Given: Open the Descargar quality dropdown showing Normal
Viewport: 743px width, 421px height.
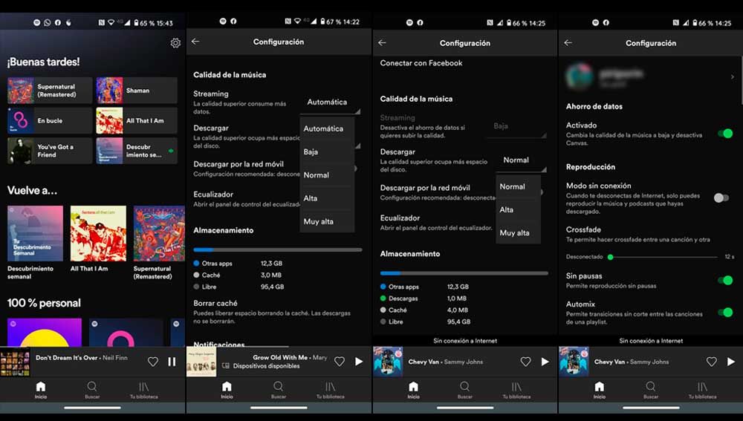Looking at the screenshot, I should 521,161.
